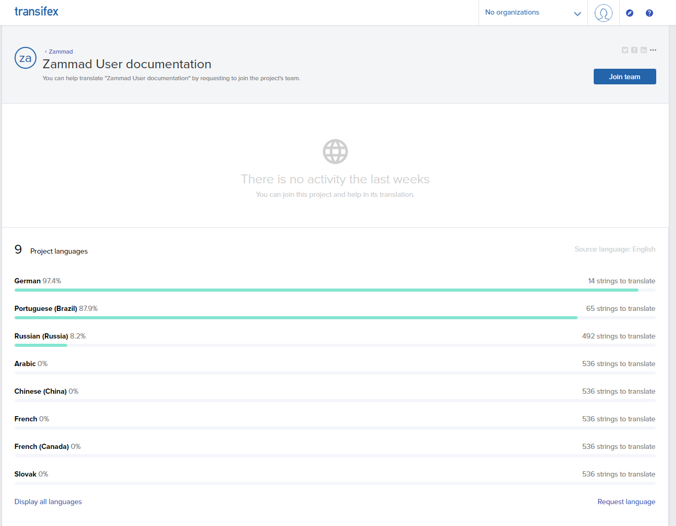Click '65 strings to translate'
Viewport: 676px width, 526px height.
tap(620, 308)
